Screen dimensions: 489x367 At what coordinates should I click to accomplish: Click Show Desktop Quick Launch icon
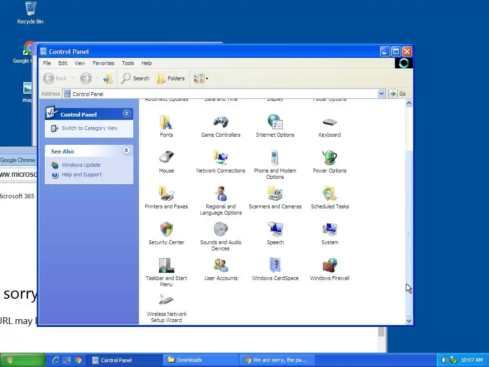(67, 360)
